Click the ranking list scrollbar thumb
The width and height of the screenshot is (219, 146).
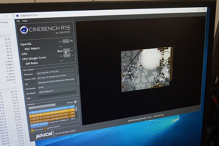coord(76,109)
